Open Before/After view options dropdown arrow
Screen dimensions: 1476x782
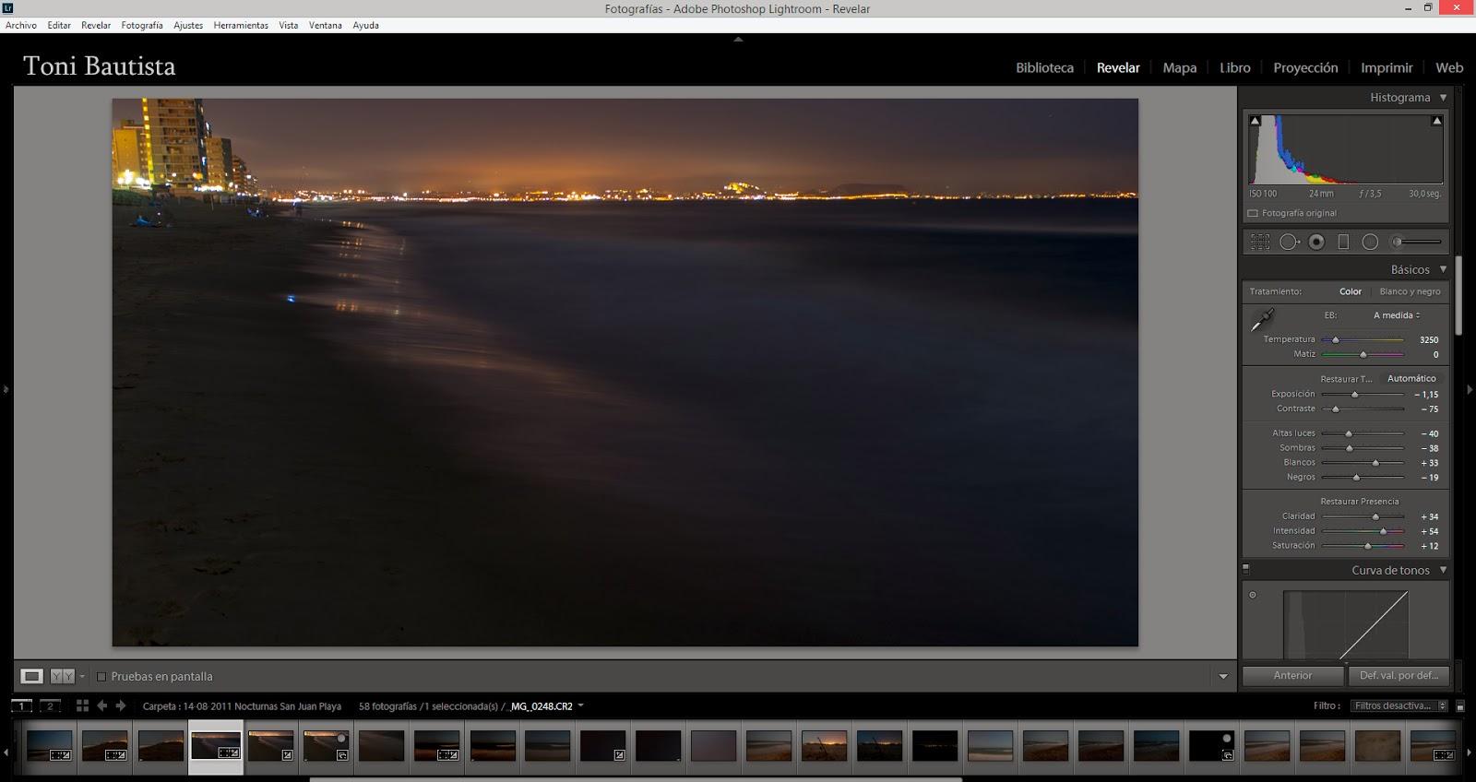pos(82,676)
